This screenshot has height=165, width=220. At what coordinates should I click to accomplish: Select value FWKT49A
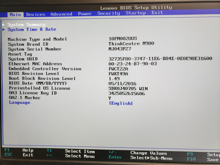tap(118, 74)
